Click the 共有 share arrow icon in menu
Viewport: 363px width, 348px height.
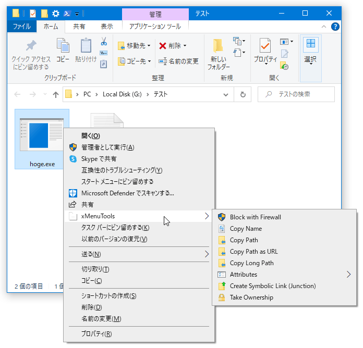tap(72, 204)
